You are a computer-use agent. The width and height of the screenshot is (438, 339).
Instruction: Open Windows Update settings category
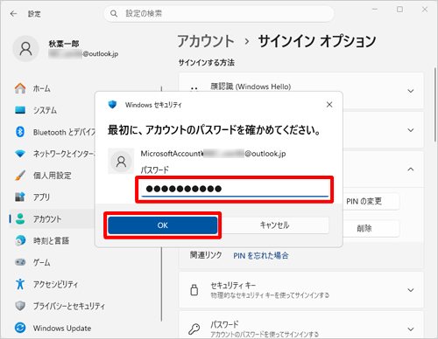tap(62, 329)
